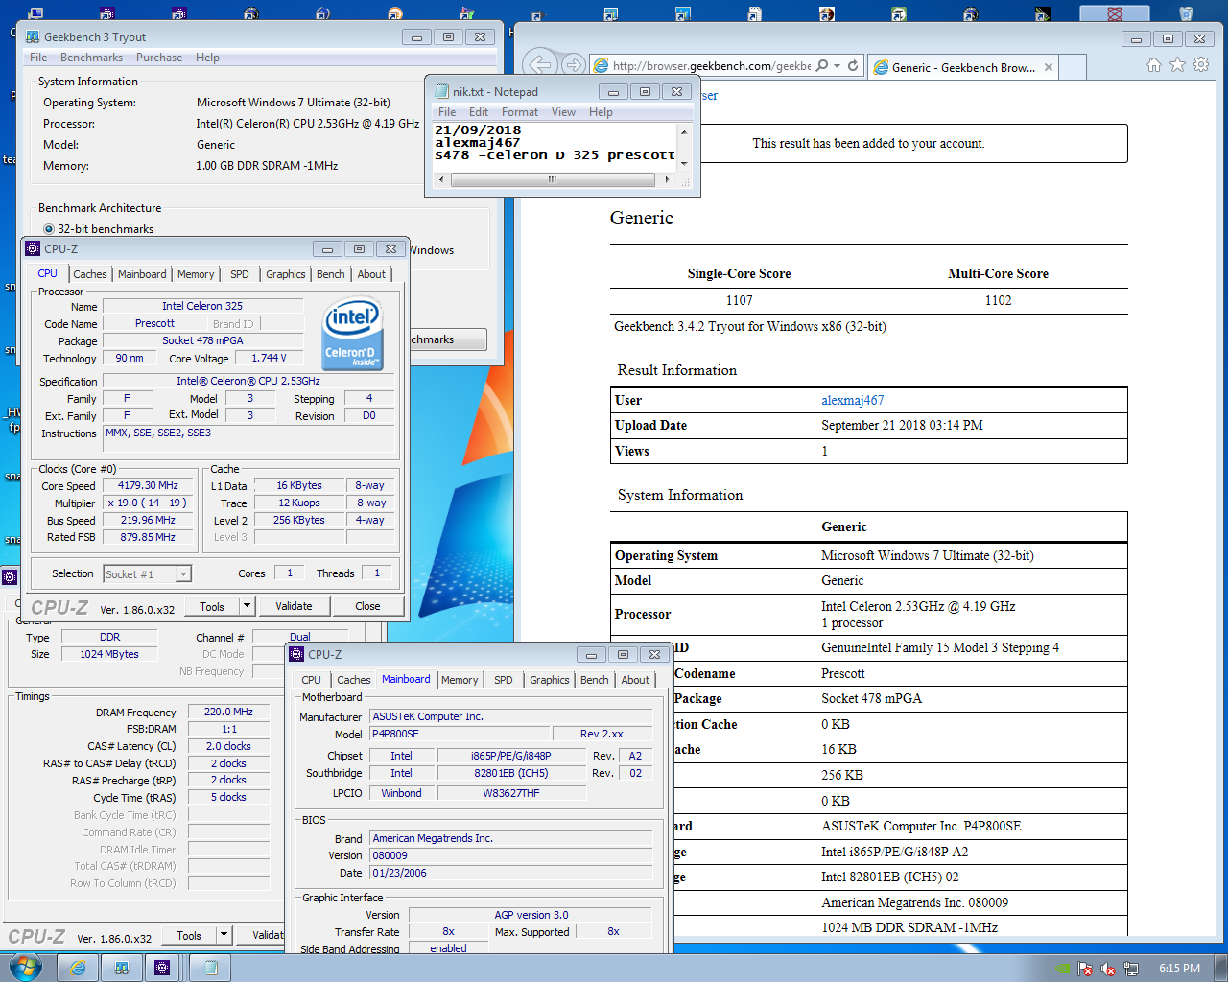
Task: Open the Windows Start orb
Action: [x=25, y=967]
